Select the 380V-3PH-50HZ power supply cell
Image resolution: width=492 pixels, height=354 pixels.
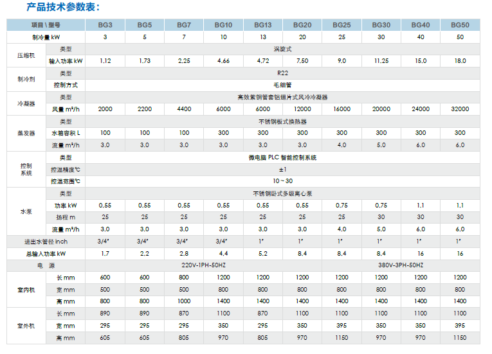(x=401, y=265)
